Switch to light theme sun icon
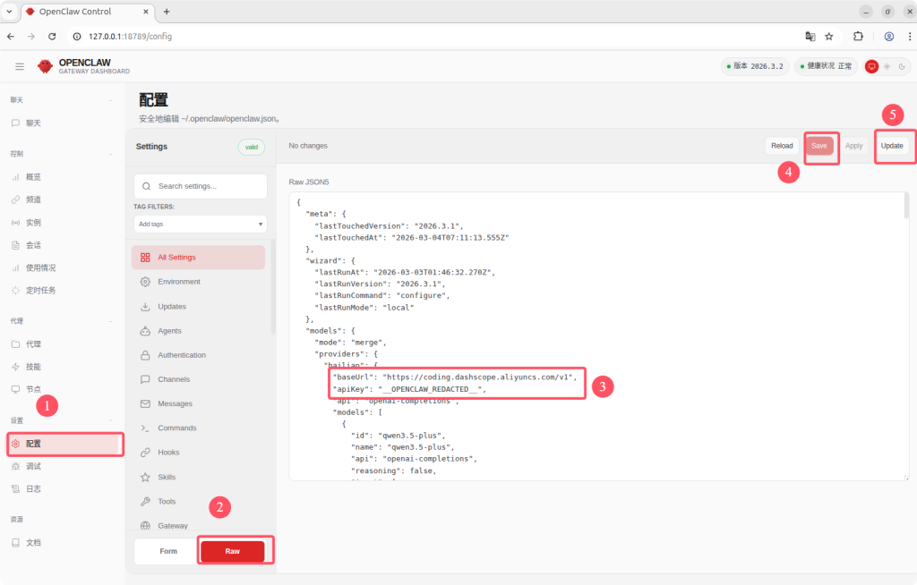The height and width of the screenshot is (585, 917). click(887, 66)
